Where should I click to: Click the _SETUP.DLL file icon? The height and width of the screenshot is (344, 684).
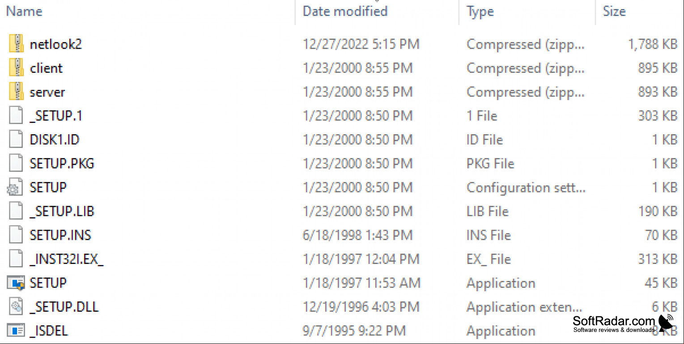tap(16, 307)
